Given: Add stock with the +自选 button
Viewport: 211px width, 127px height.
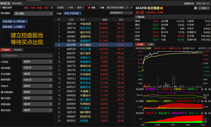Looking at the screenshot, I should point(202,8).
